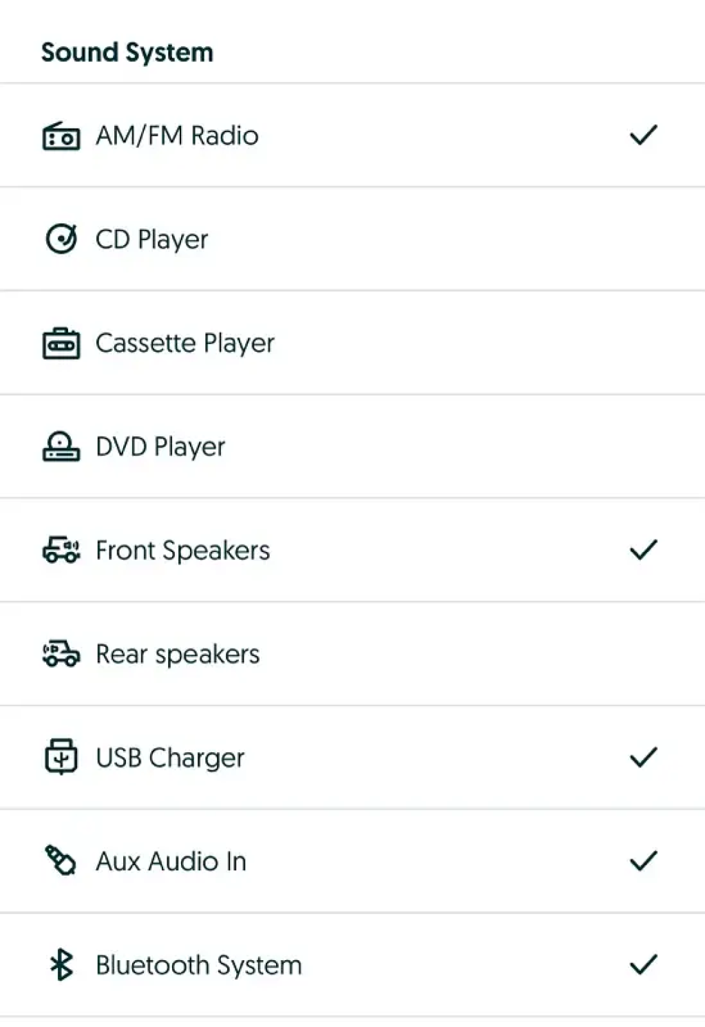
Task: Choose the DVD Player label
Action: tap(160, 447)
